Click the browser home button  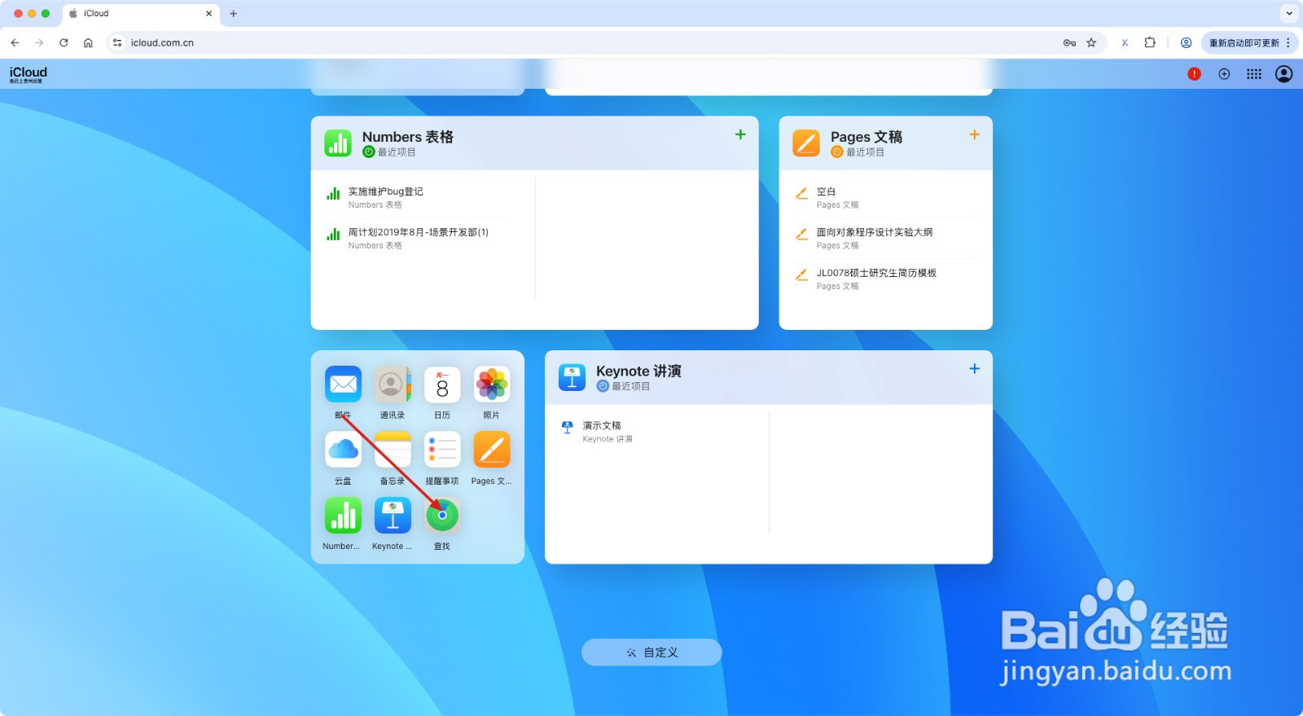coord(88,42)
